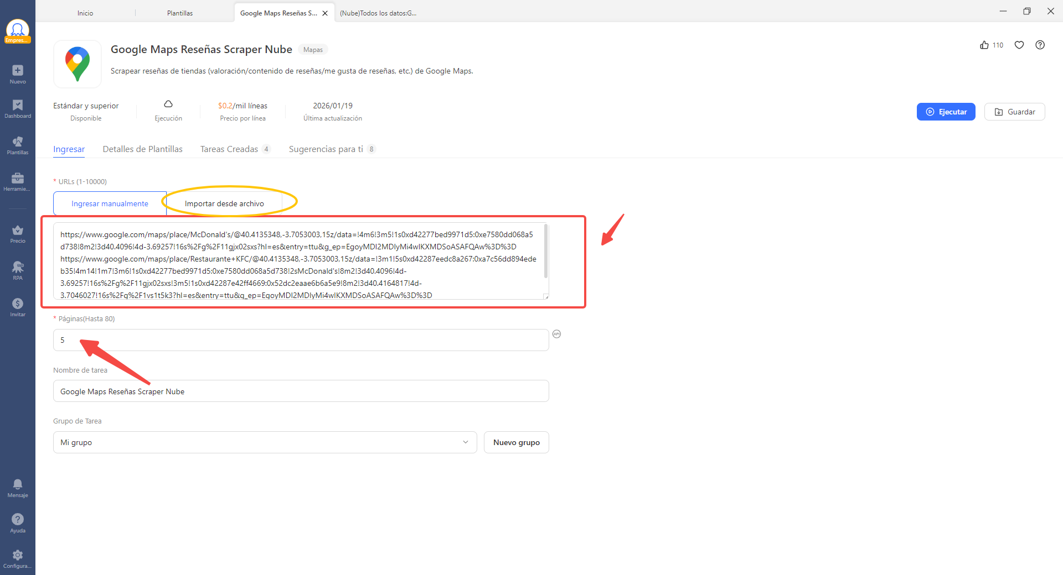Screen dimensions: 1063x575
Task: Give a thumbs up to the template
Action: click(x=984, y=45)
